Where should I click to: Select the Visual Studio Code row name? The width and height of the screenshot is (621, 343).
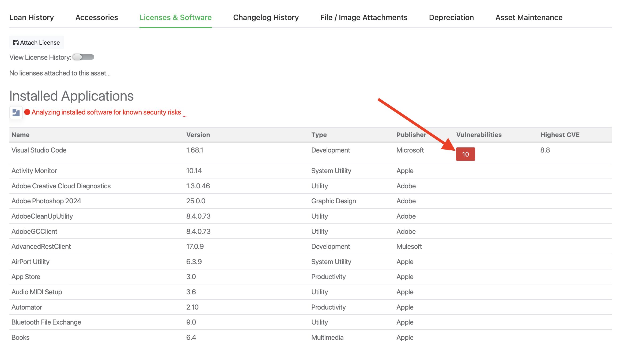tap(39, 150)
